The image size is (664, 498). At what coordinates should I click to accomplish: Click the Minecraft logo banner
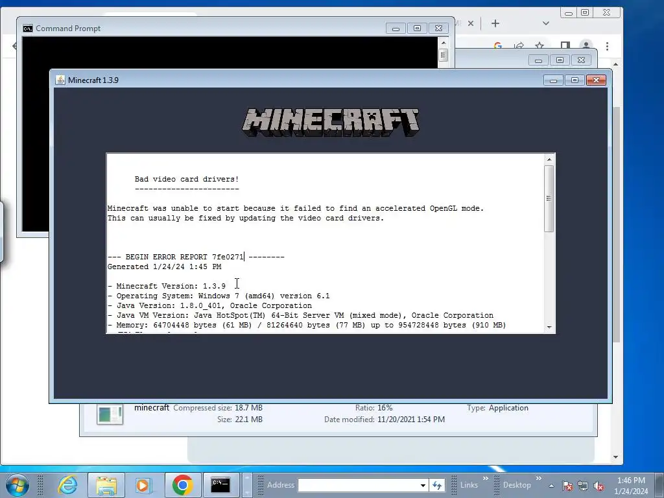pyautogui.click(x=331, y=122)
